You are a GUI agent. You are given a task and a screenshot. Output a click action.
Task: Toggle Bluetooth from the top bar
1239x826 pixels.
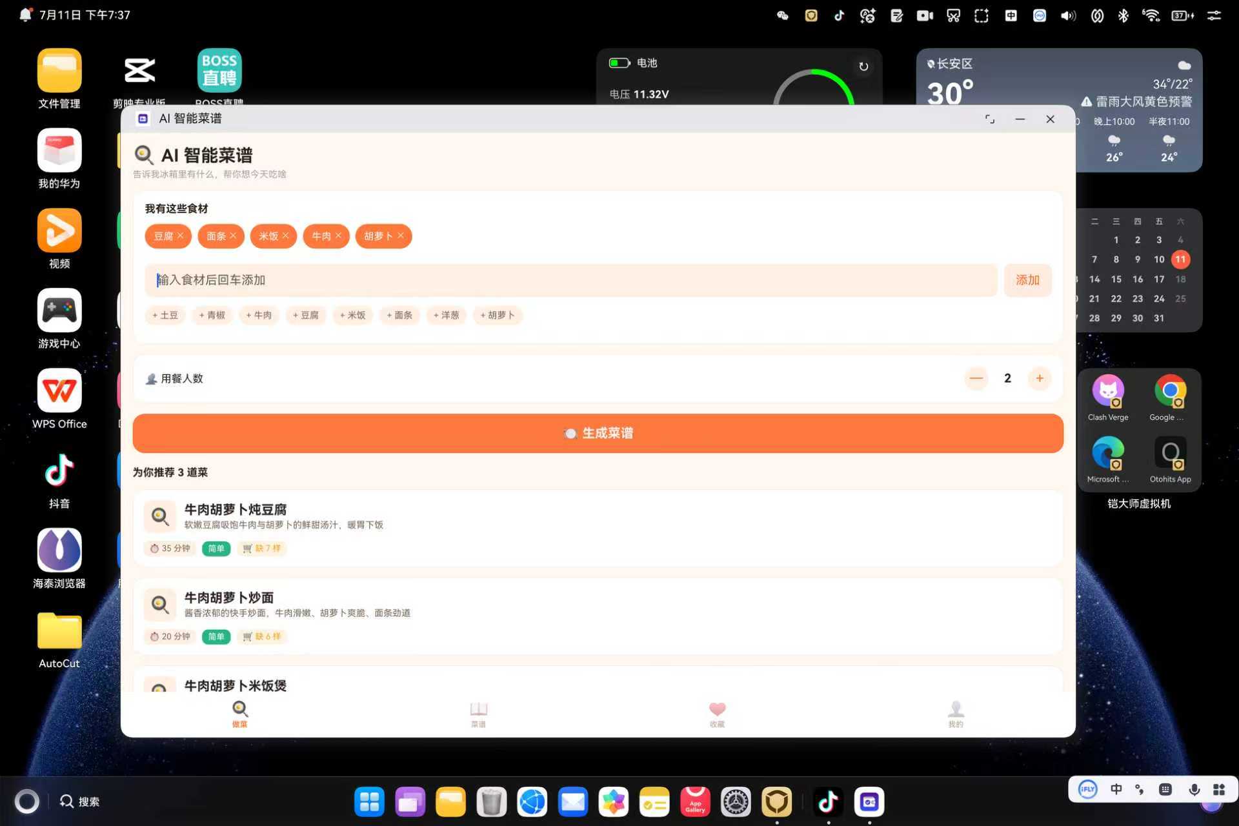(x=1123, y=15)
